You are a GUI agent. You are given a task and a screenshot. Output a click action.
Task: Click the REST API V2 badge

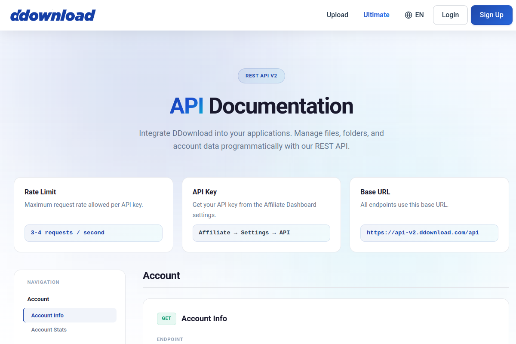click(x=261, y=76)
